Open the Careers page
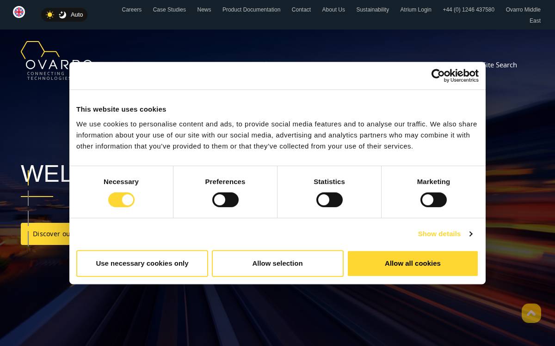The image size is (555, 346). 132,10
